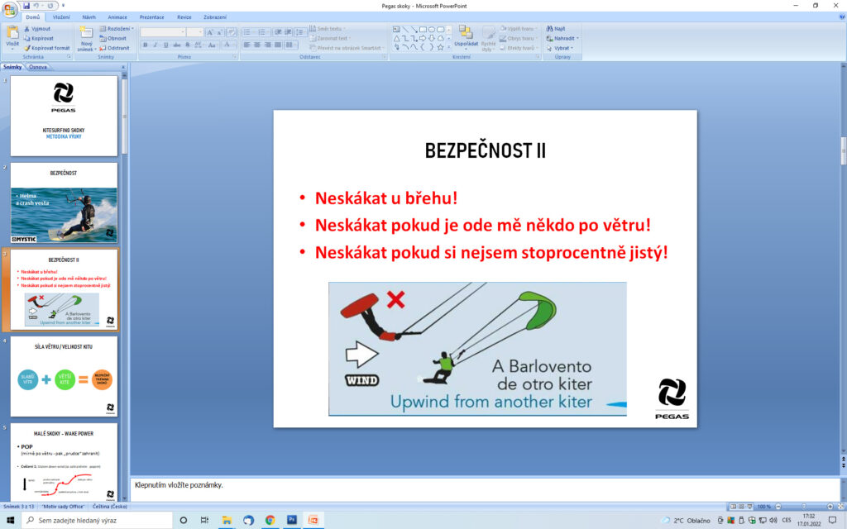The width and height of the screenshot is (847, 529).
Task: Select the PEGAS title slide thumbnail
Action: click(x=64, y=116)
